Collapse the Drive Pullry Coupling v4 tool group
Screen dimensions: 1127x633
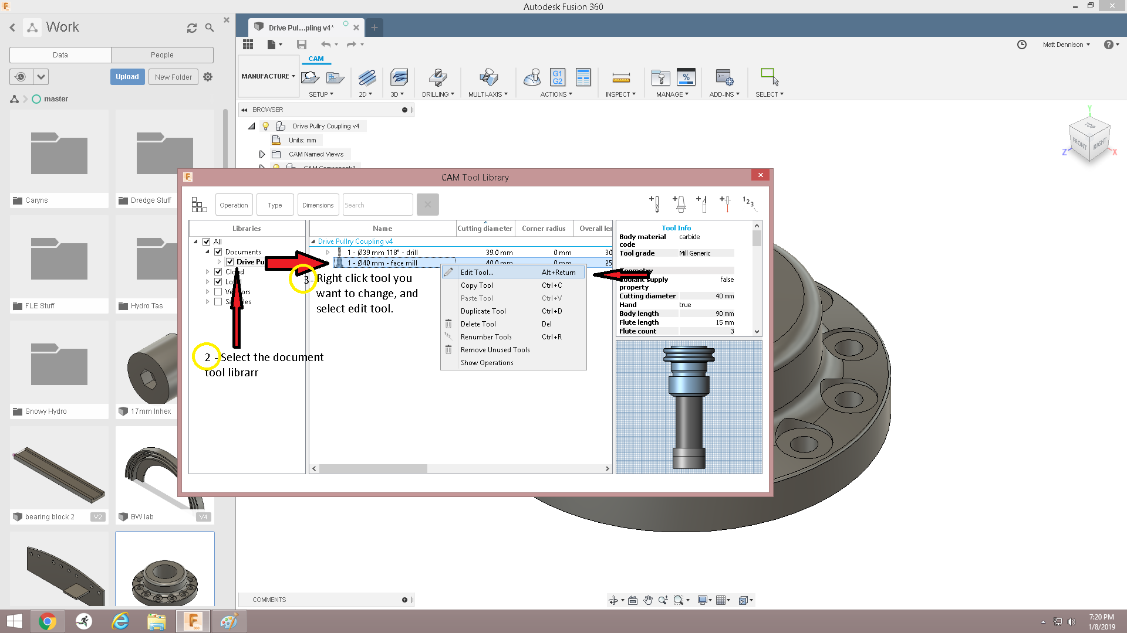tap(313, 241)
